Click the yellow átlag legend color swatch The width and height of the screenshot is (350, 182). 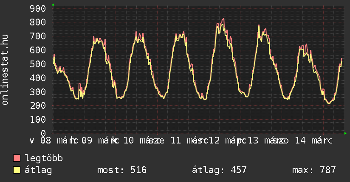click(x=17, y=170)
